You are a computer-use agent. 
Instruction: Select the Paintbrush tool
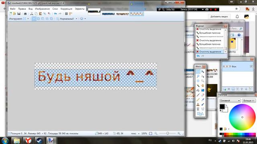point(198,95)
